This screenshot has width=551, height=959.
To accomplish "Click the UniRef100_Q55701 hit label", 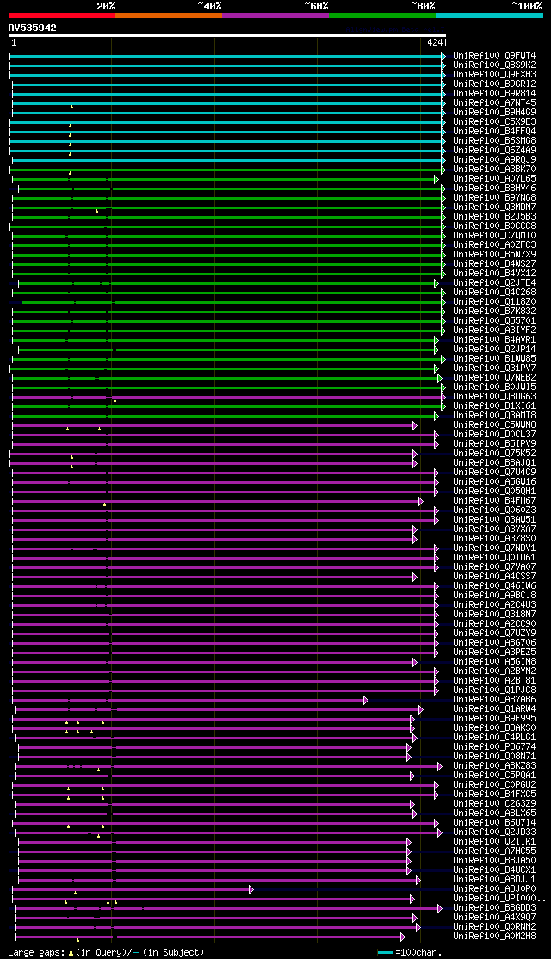I will [x=495, y=320].
